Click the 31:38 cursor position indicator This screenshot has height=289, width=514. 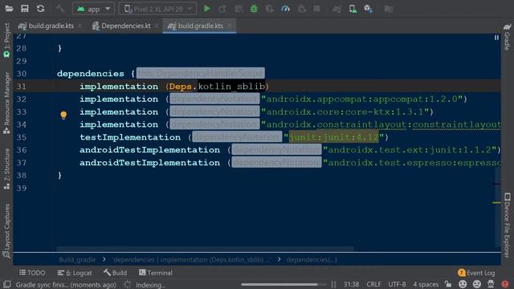point(352,284)
